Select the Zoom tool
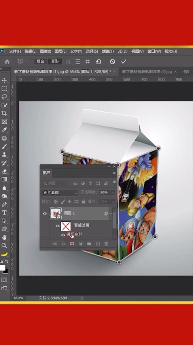193x345 pixels. 4,245
